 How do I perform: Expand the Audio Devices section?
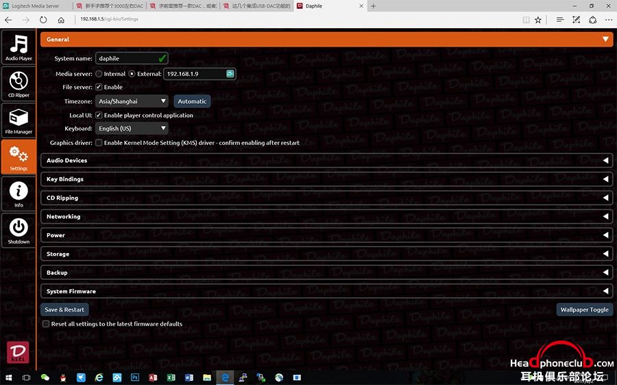(x=326, y=160)
